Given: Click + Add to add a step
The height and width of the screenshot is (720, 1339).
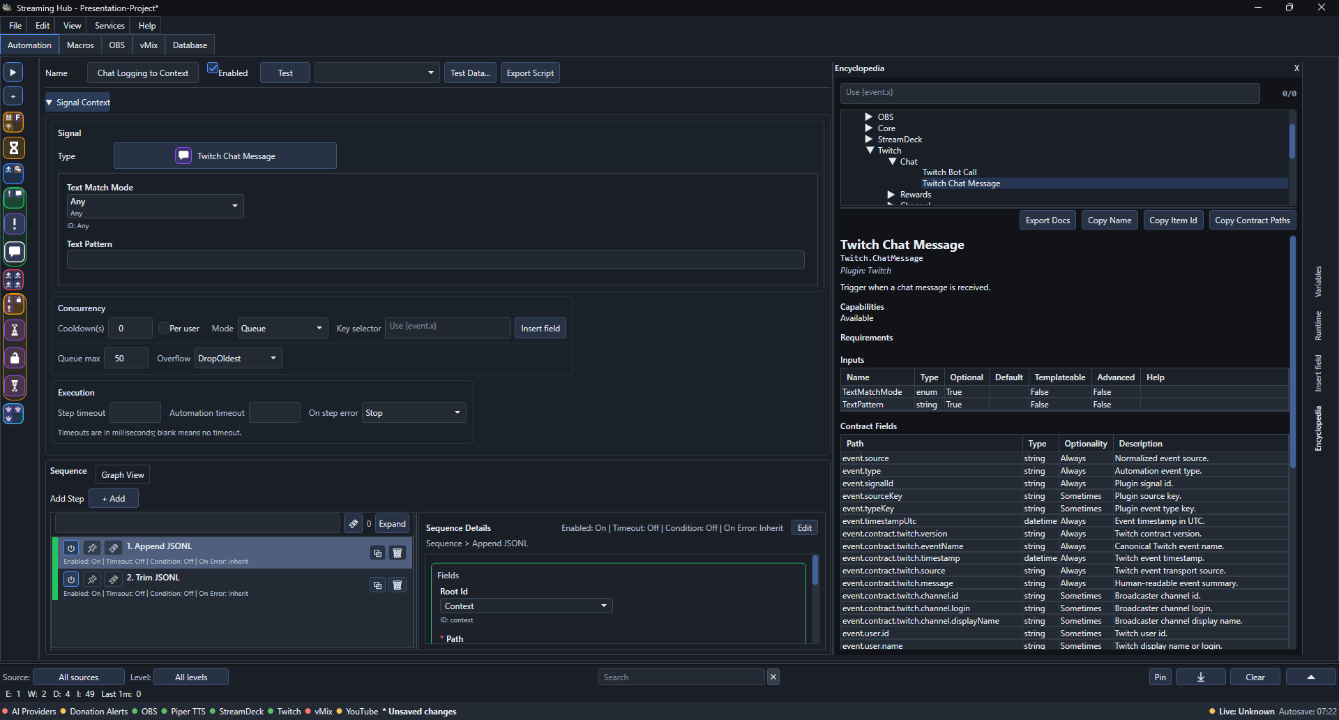Looking at the screenshot, I should pos(114,499).
